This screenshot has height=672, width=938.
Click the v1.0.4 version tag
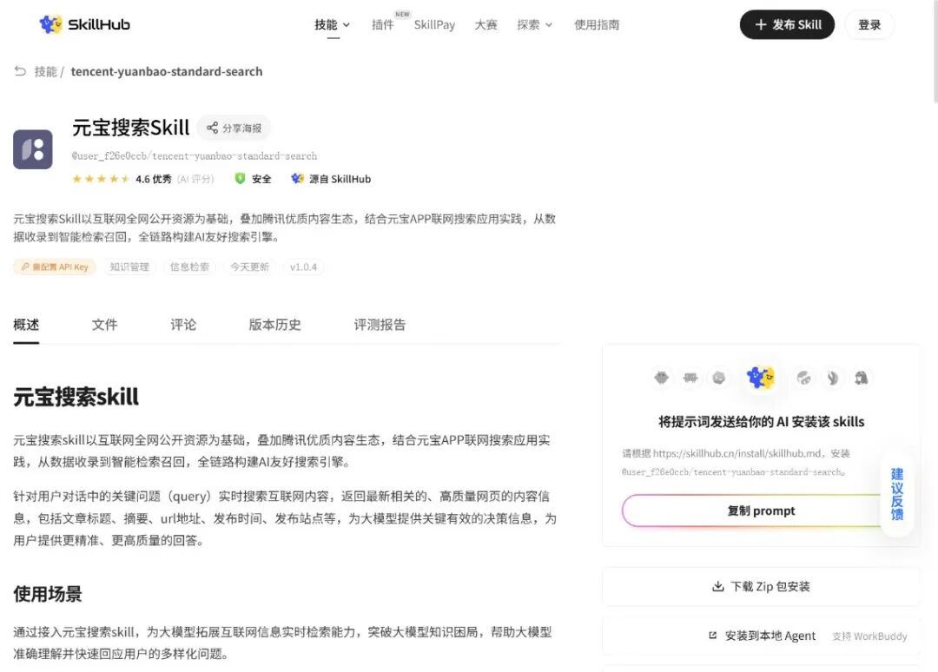(303, 267)
